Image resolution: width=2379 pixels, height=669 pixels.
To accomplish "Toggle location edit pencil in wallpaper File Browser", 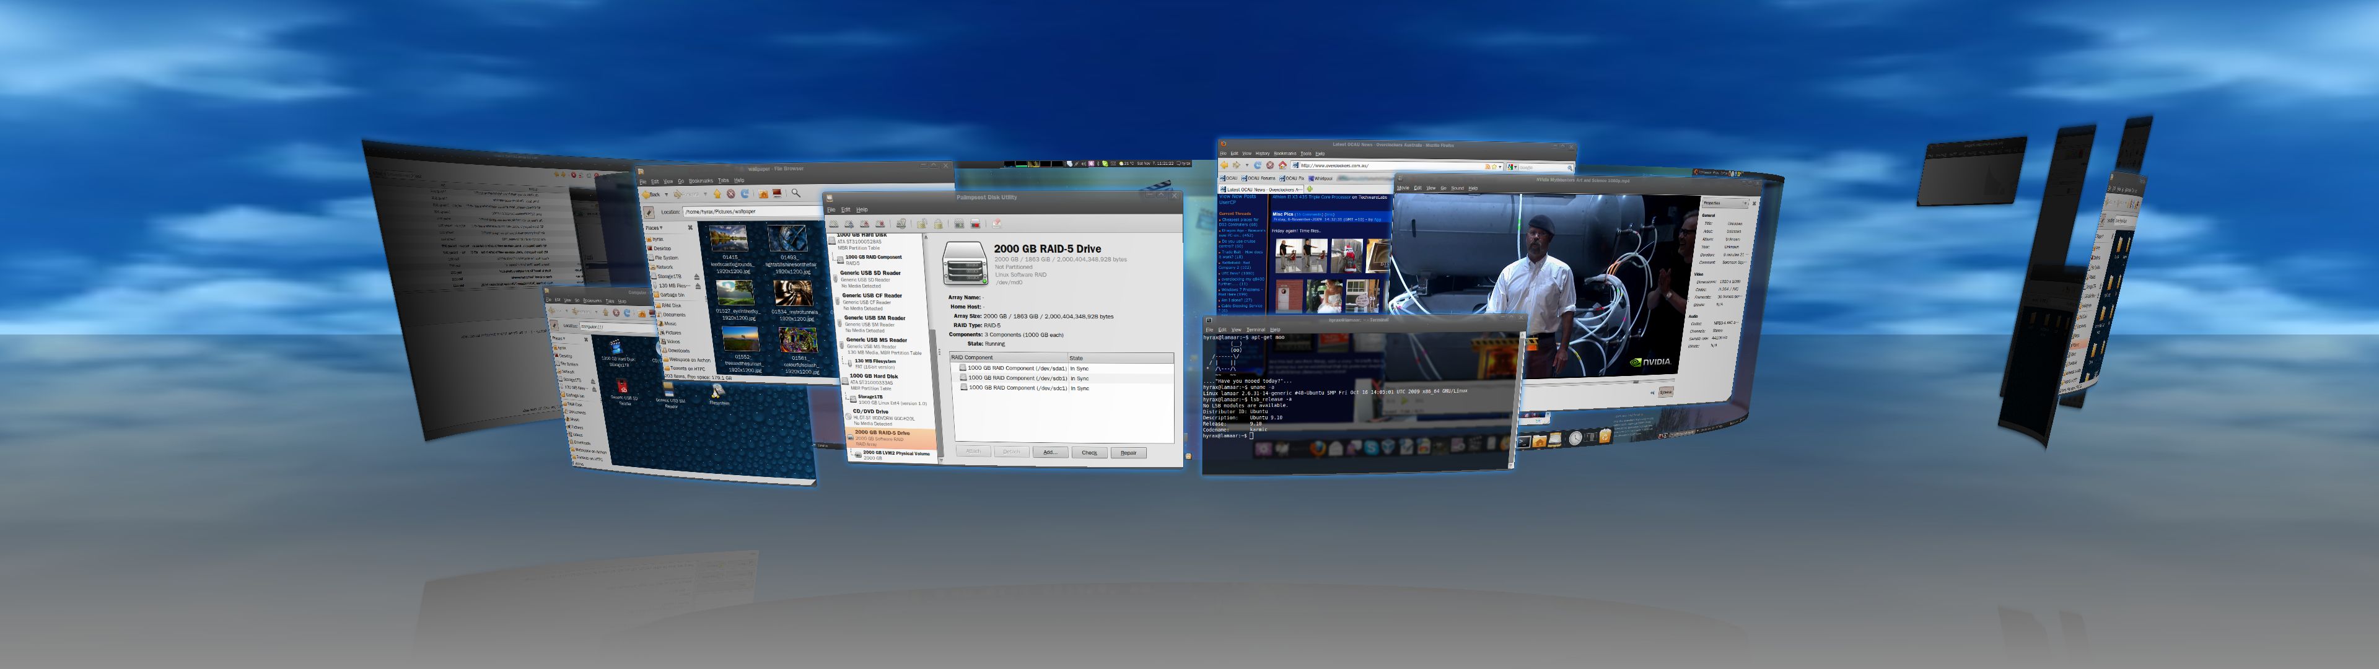I will [x=649, y=212].
